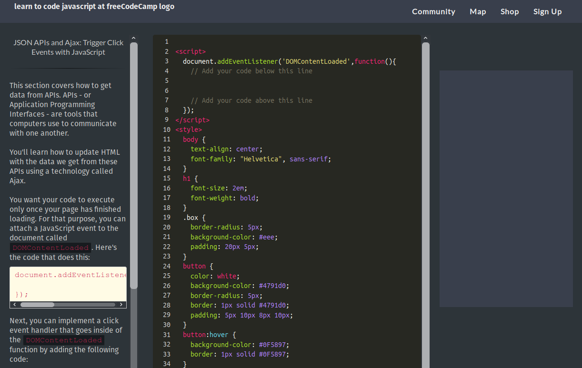582x368 pixels.
Task: Click the scroll-up arrow on the code editor scrollbar
Action: coord(425,38)
